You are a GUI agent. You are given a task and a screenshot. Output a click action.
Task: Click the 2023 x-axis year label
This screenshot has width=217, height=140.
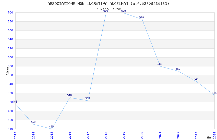click(196, 135)
